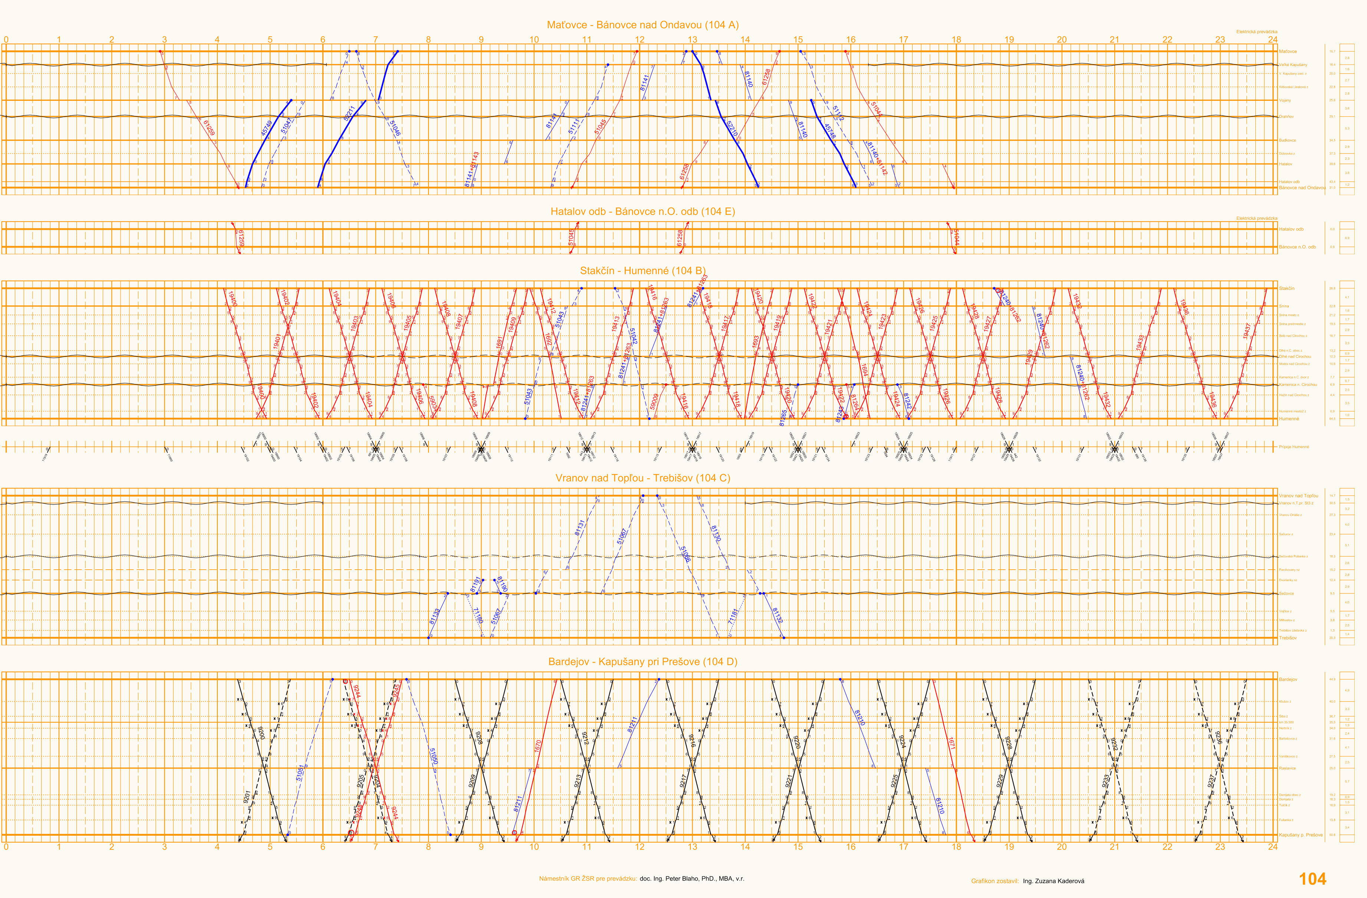The width and height of the screenshot is (1367, 898).
Task: Click the title 'Vranov nad Topľou - Trebišov (104 C)'
Action: pos(643,478)
